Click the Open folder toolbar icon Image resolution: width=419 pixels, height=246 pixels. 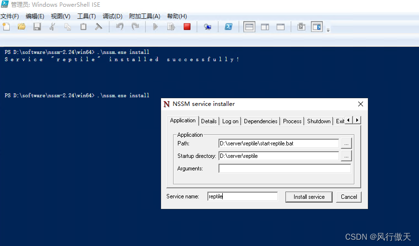(x=22, y=26)
